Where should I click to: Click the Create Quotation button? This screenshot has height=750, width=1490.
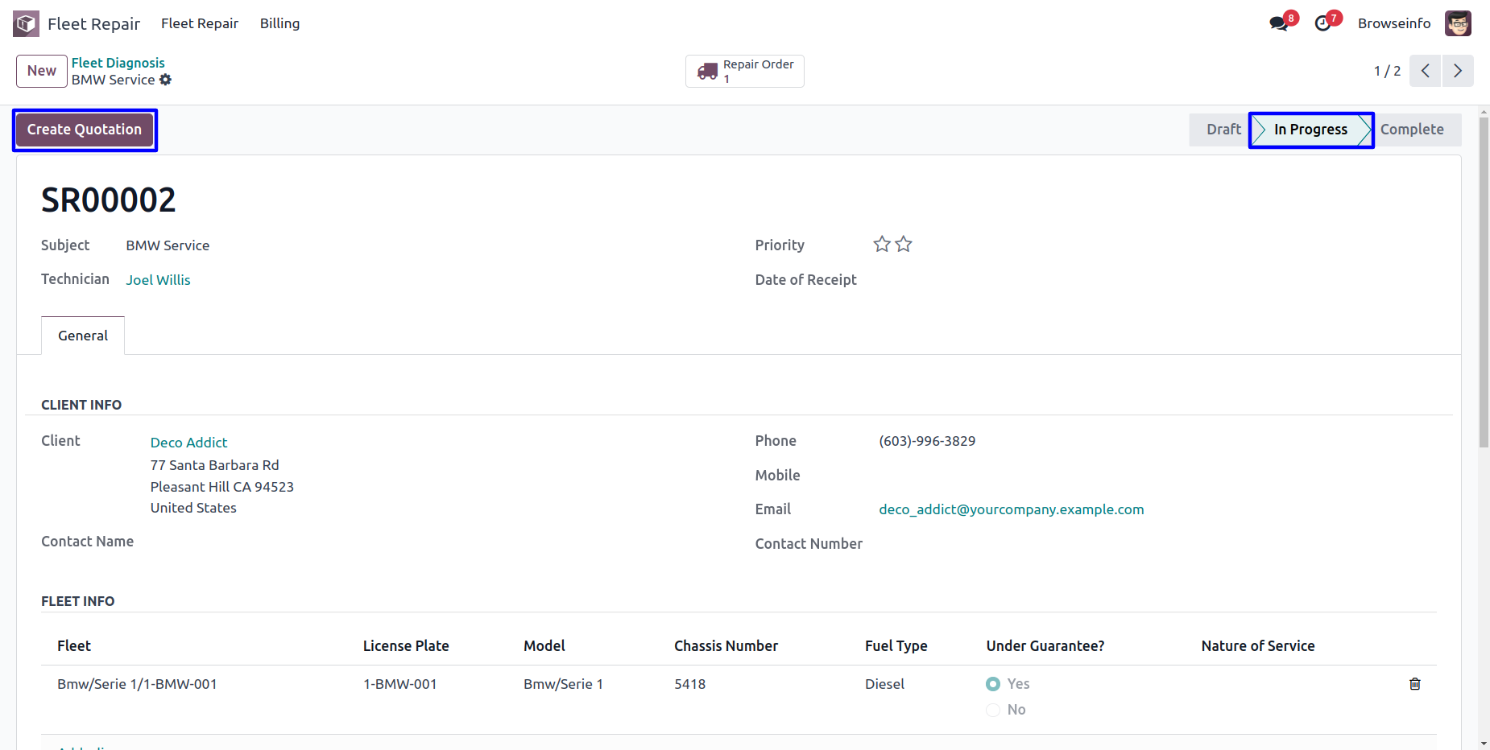pyautogui.click(x=85, y=130)
